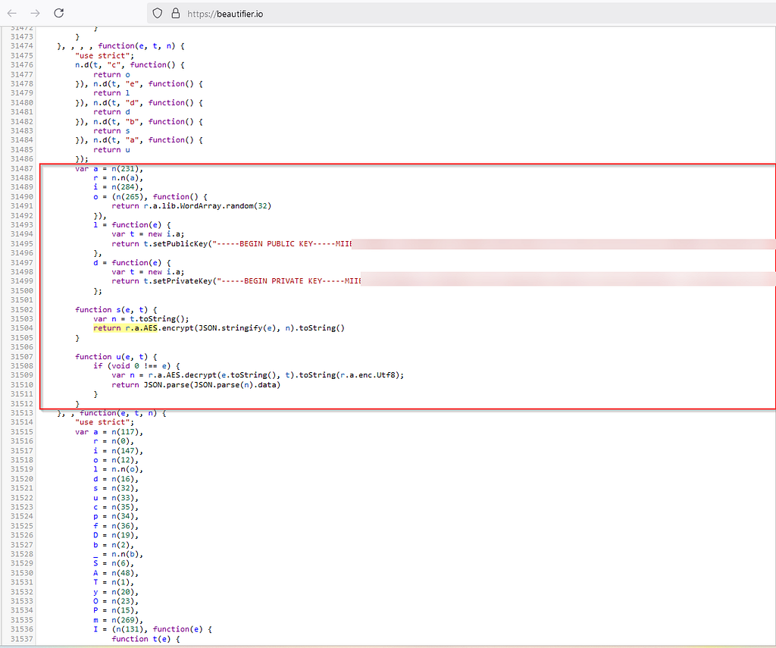776x648 pixels.
Task: Select line number 31499 in the gutter
Action: (22, 281)
